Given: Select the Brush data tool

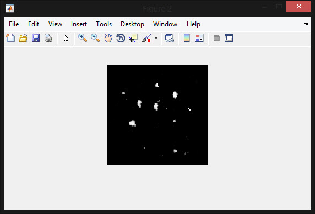Looking at the screenshot, I should [x=146, y=38].
